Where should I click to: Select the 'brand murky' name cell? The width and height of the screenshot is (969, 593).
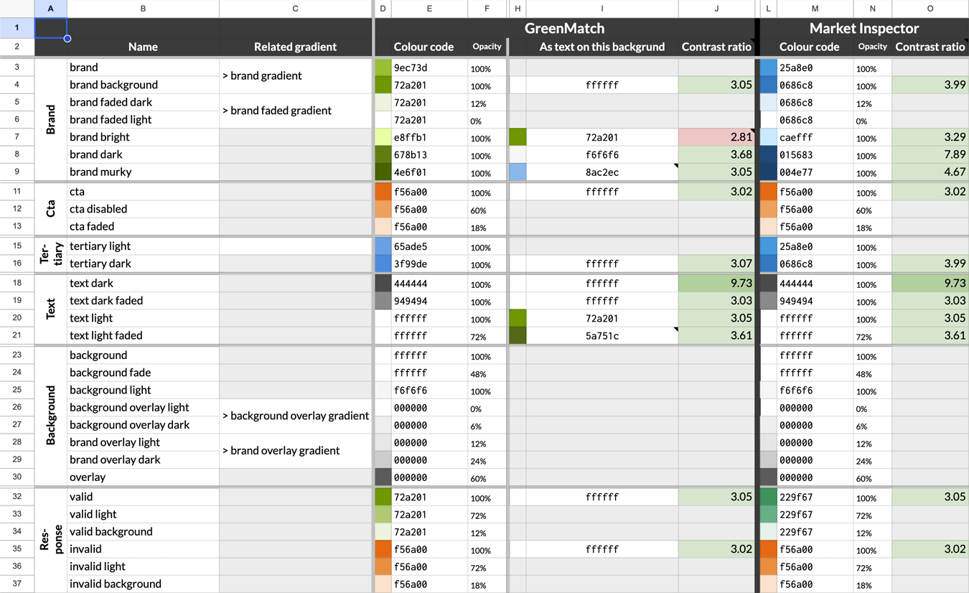[143, 172]
